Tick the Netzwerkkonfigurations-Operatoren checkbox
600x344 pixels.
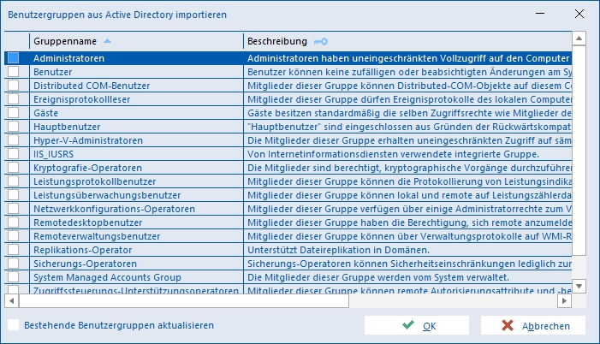pyautogui.click(x=14, y=209)
